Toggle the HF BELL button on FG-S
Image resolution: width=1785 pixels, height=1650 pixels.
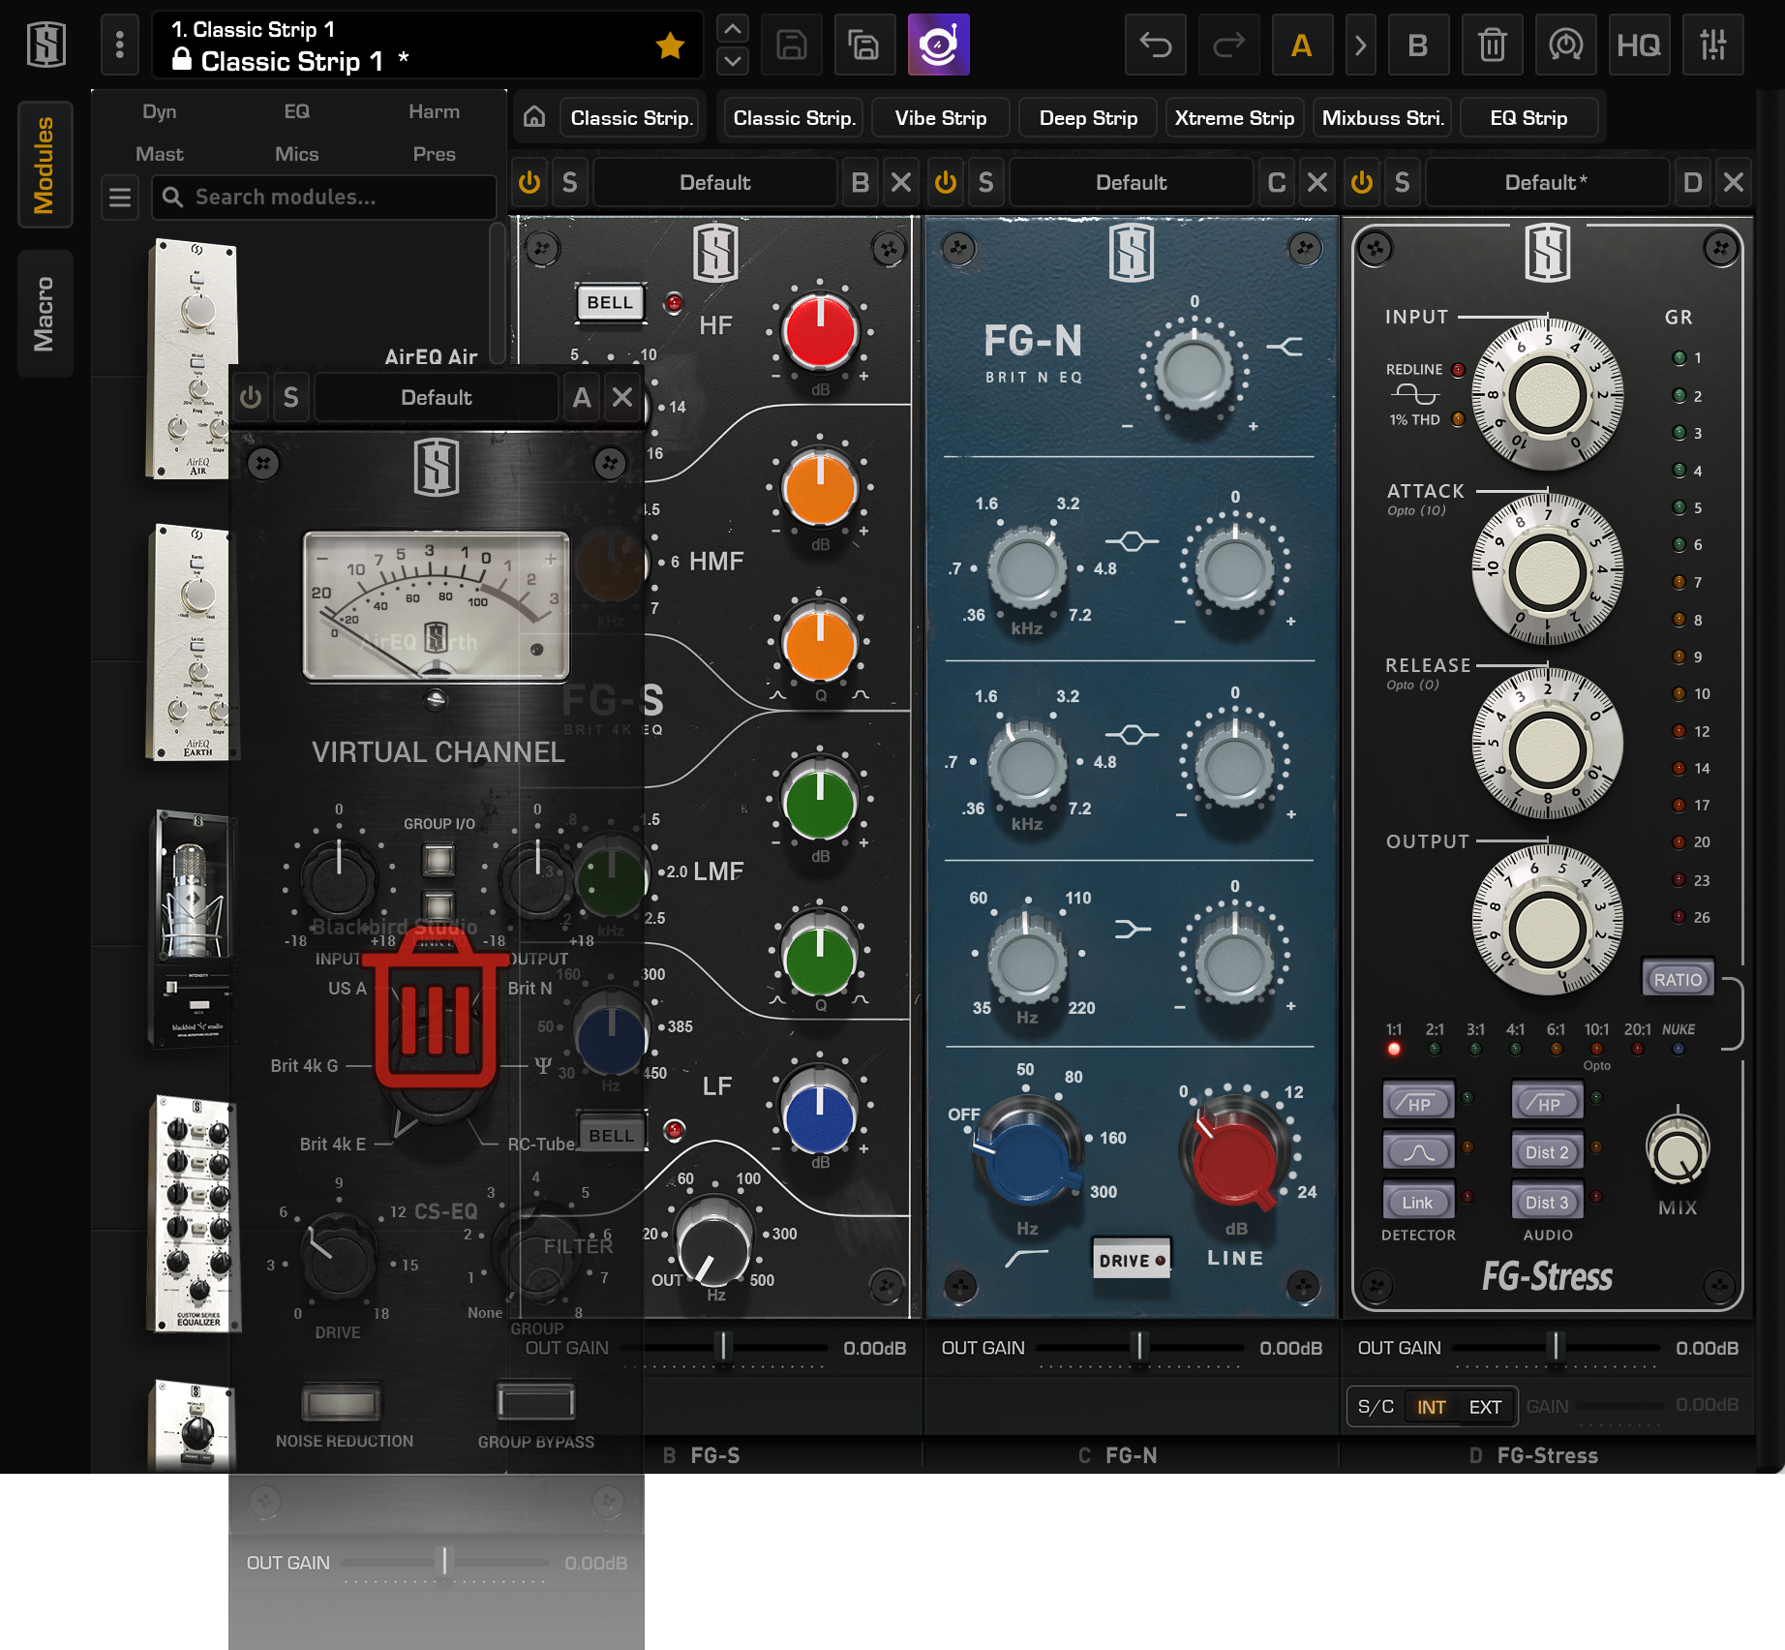610,302
